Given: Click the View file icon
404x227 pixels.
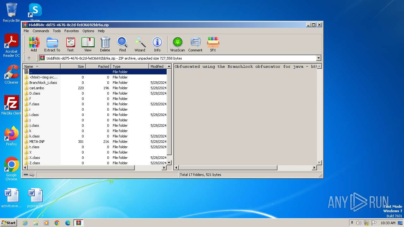Looking at the screenshot, I should coord(88,44).
